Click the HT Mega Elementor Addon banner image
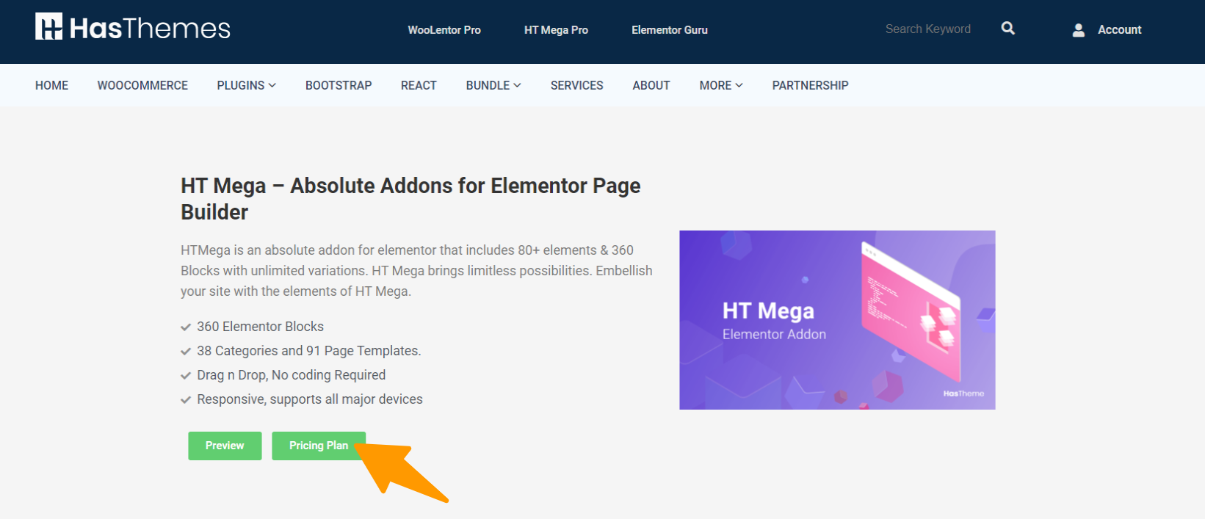This screenshot has height=519, width=1205. 837,320
